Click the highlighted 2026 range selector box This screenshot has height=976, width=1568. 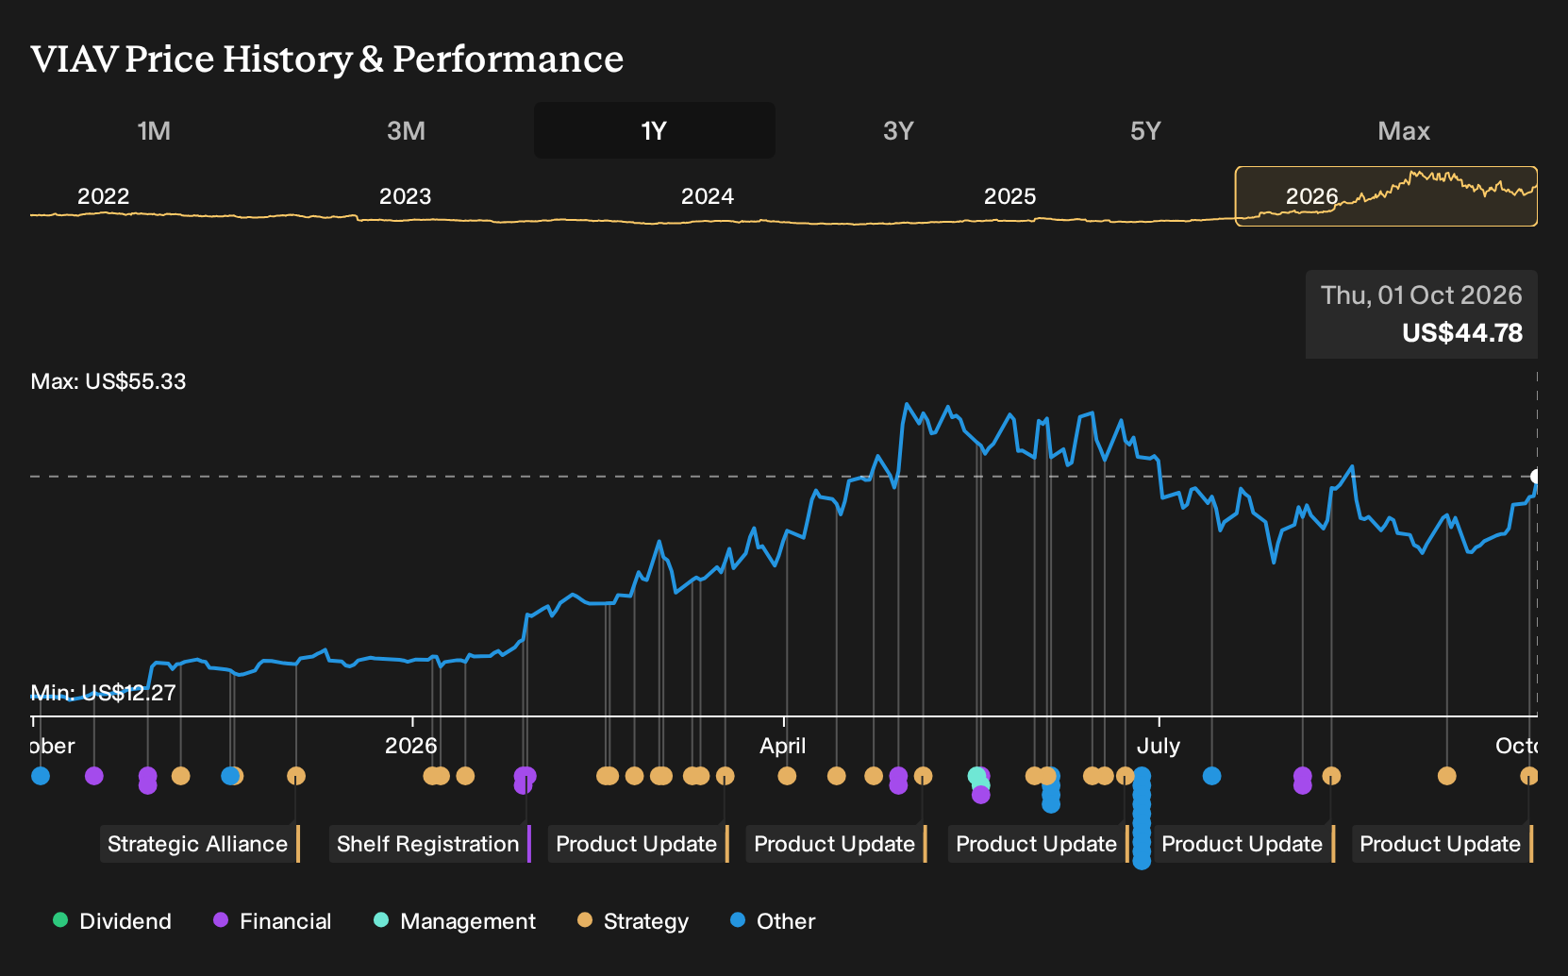point(1386,196)
